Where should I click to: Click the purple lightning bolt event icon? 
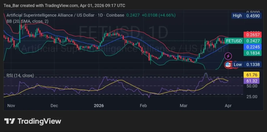228,56
